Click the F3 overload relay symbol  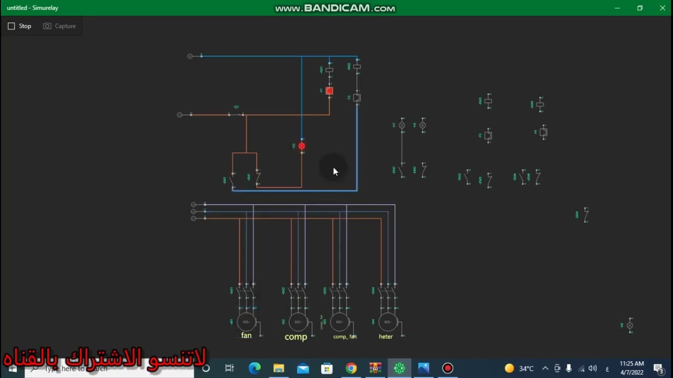pos(488,135)
